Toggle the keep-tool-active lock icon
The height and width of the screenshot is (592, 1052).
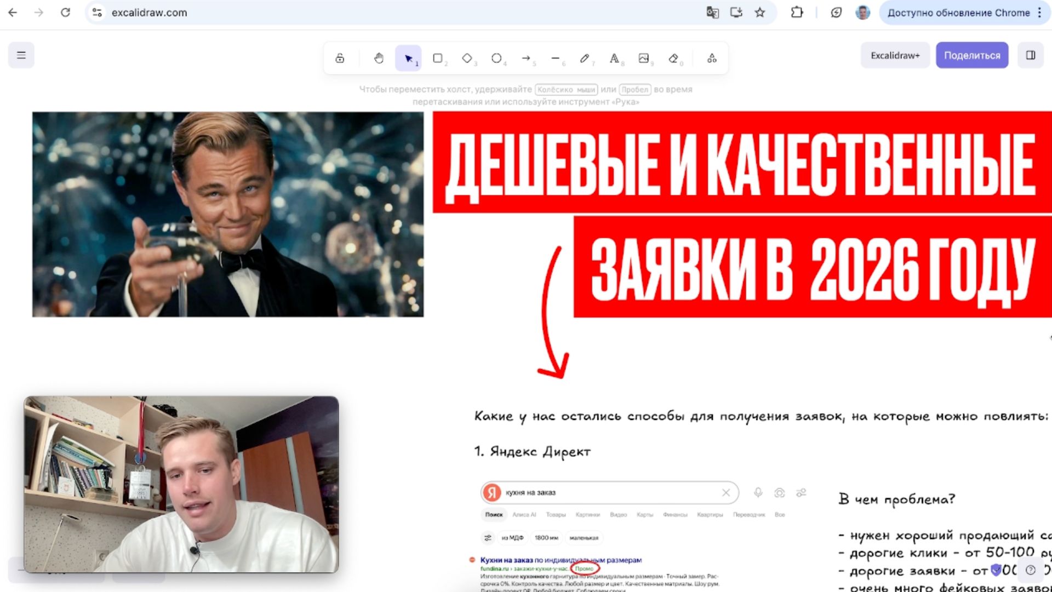(x=340, y=58)
